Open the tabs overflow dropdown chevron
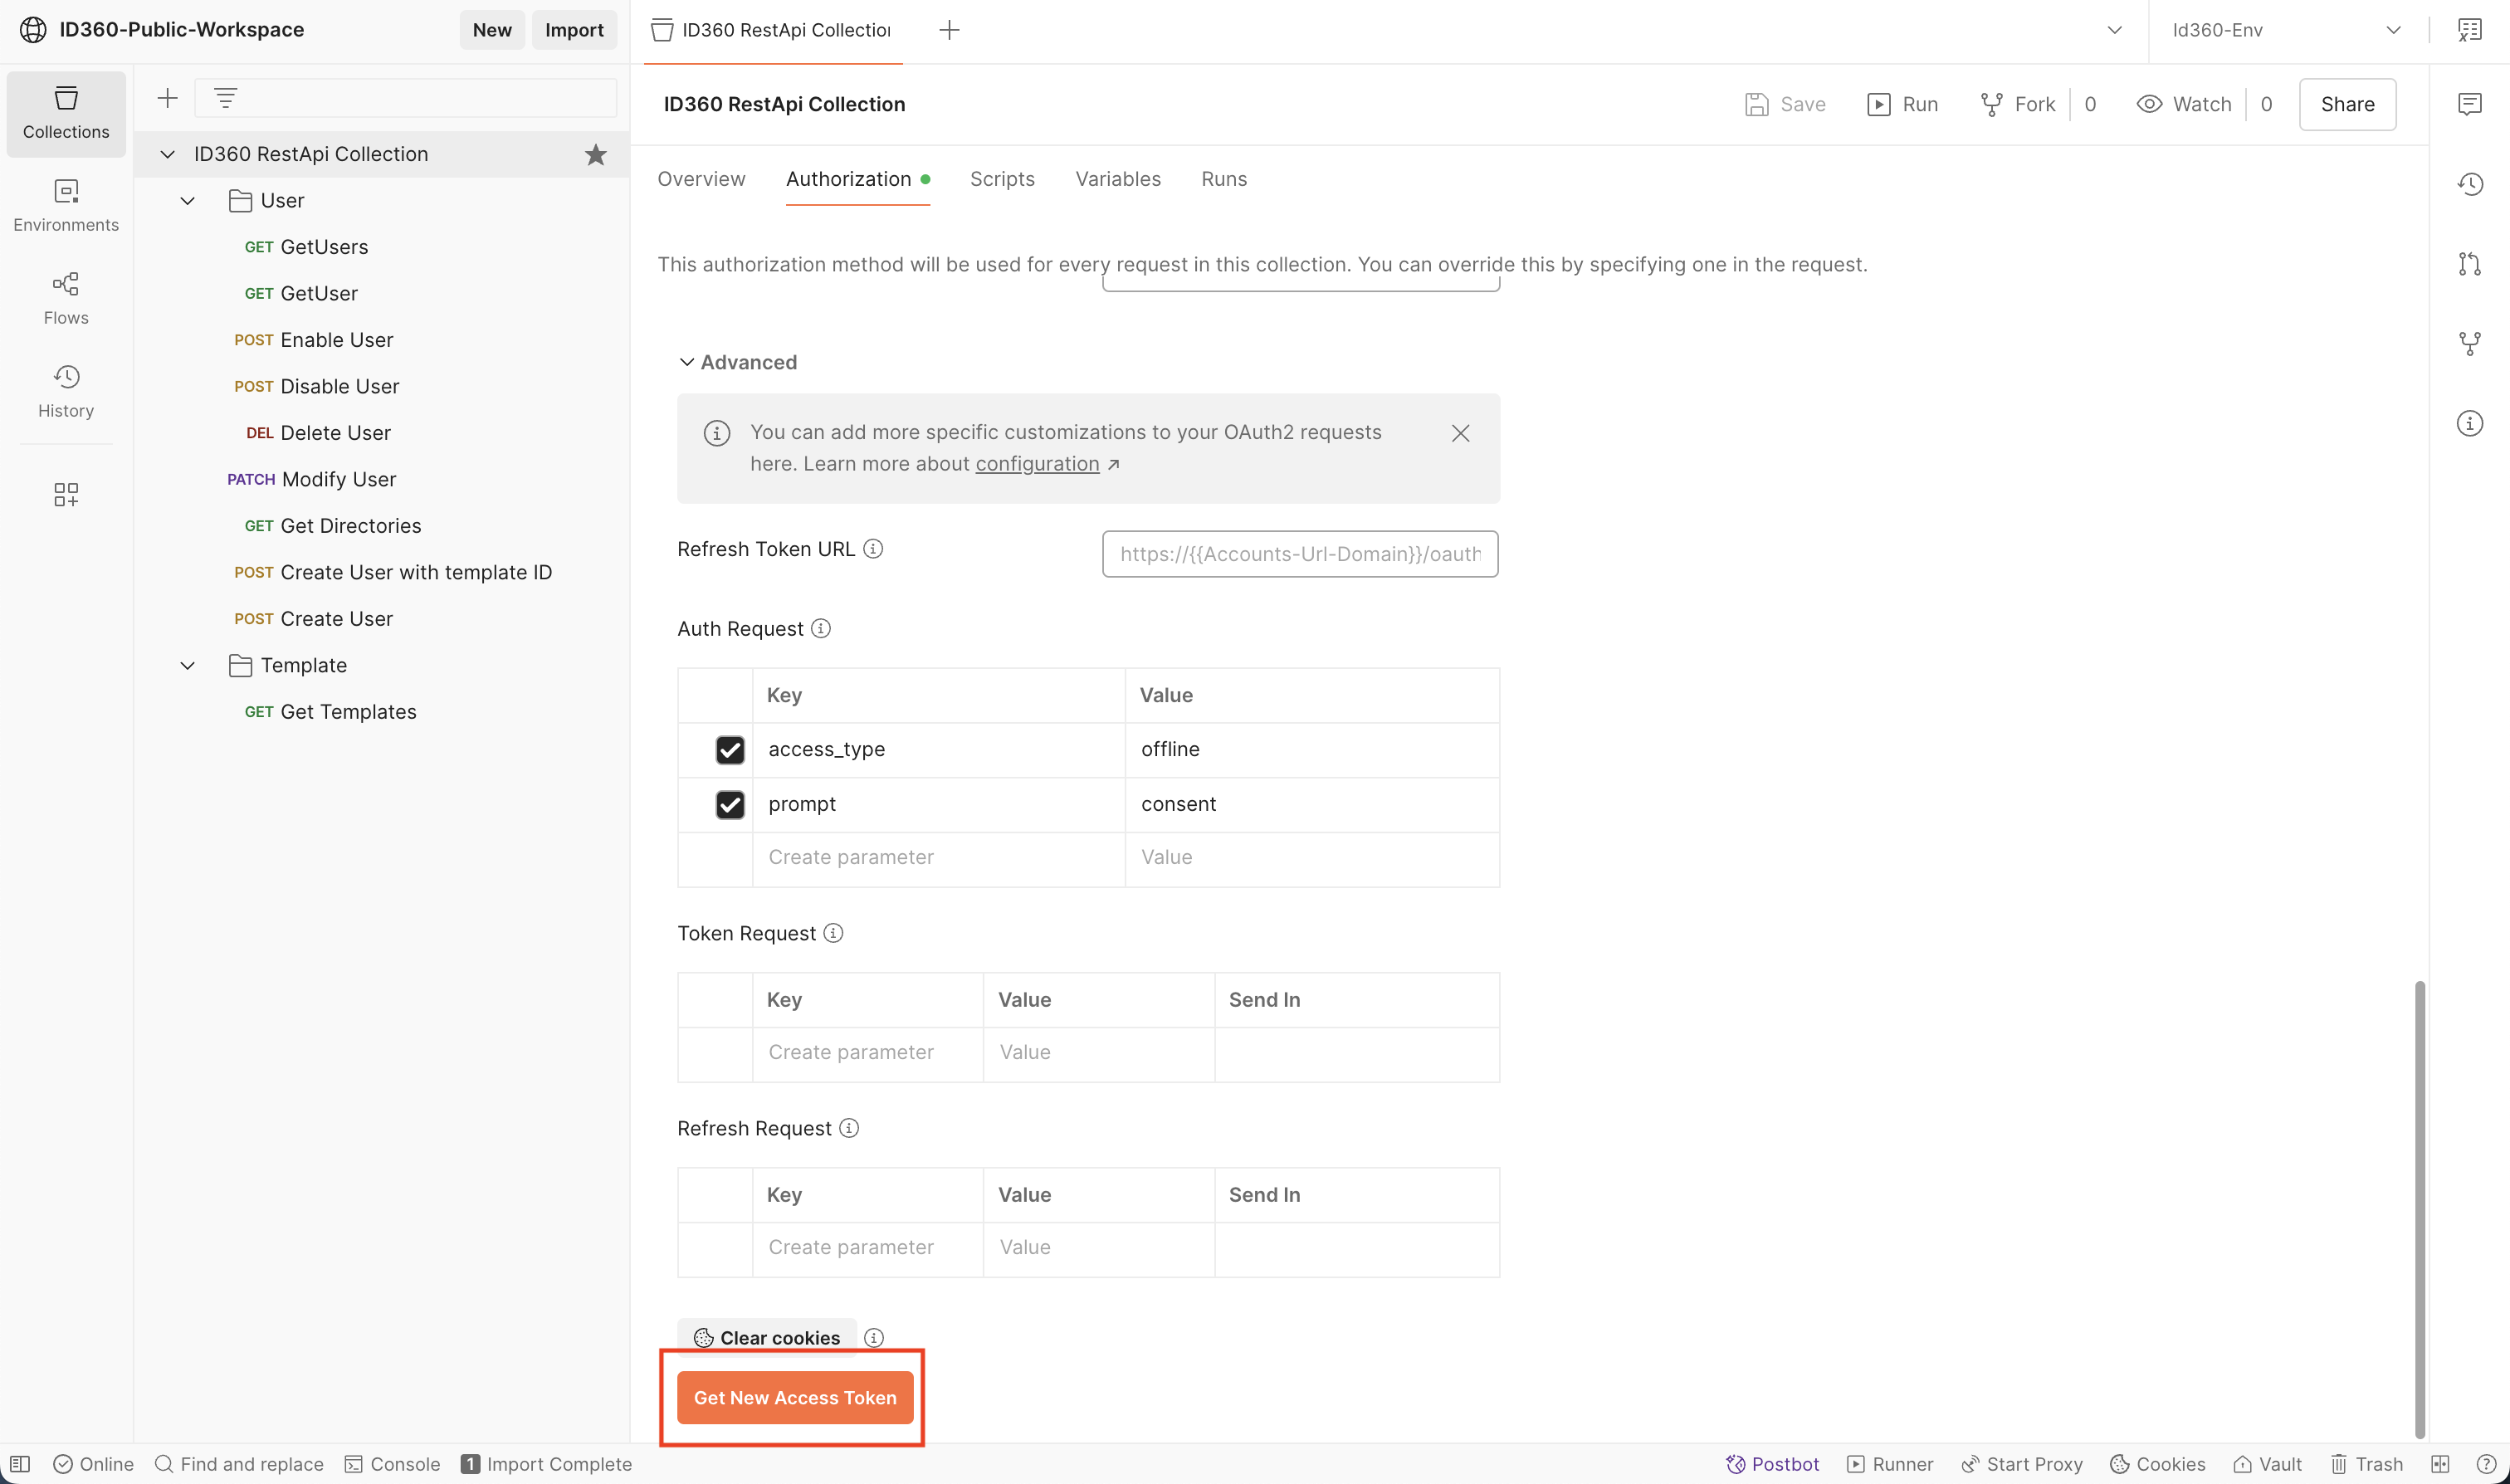The width and height of the screenshot is (2510, 1484). pyautogui.click(x=2114, y=30)
